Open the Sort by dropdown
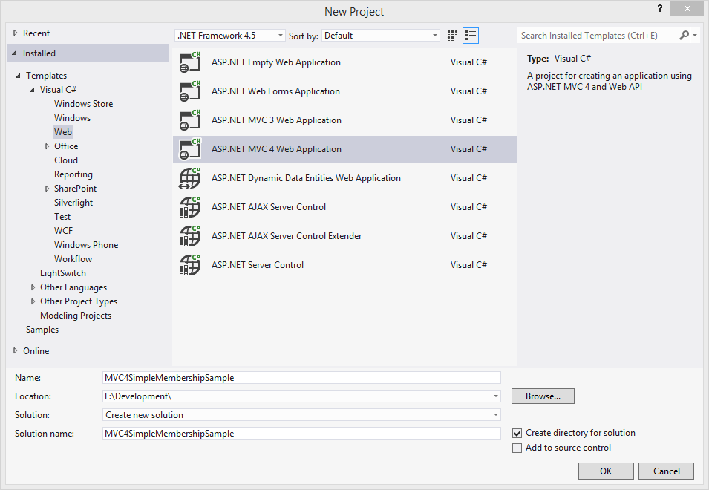 point(382,36)
